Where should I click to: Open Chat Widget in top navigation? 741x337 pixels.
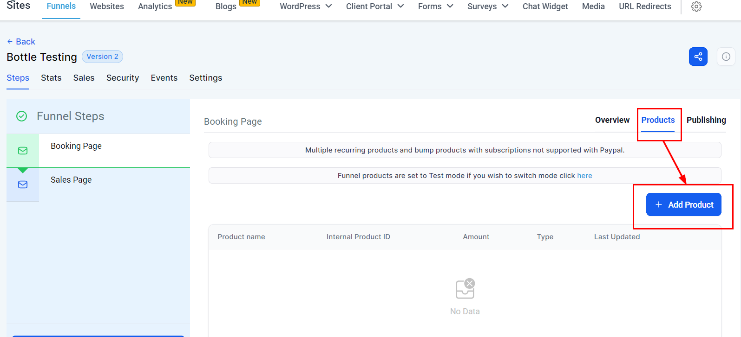click(545, 6)
